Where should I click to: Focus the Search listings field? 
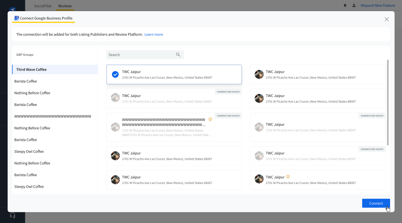pyautogui.click(x=145, y=55)
